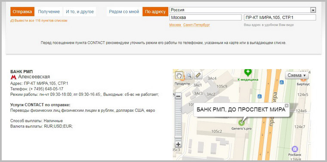
Task: Select the Отправка tab
Action: [22, 12]
